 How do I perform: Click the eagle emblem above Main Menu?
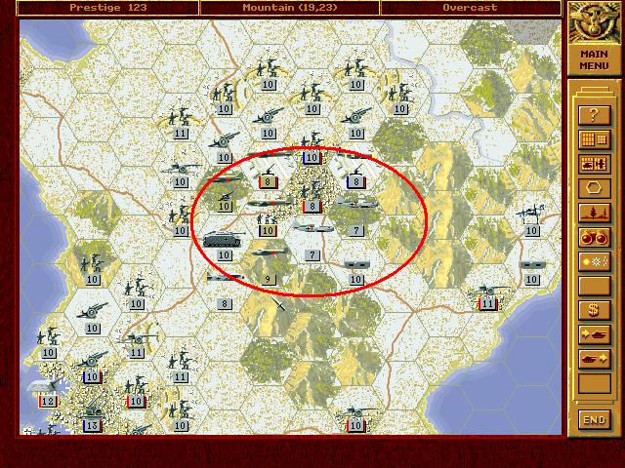tap(594, 22)
